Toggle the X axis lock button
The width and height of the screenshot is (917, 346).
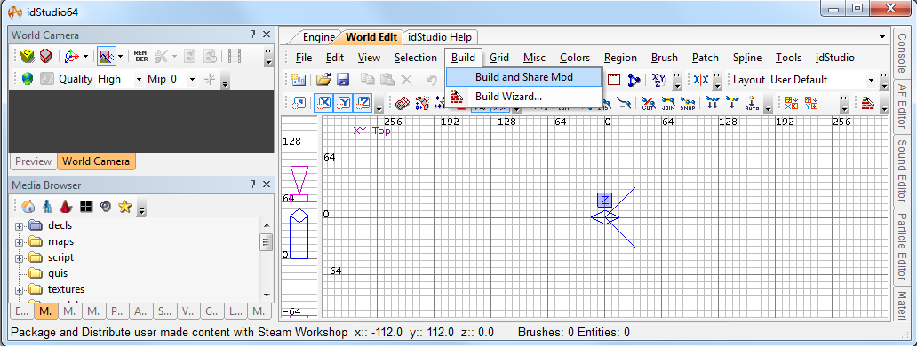click(x=324, y=103)
